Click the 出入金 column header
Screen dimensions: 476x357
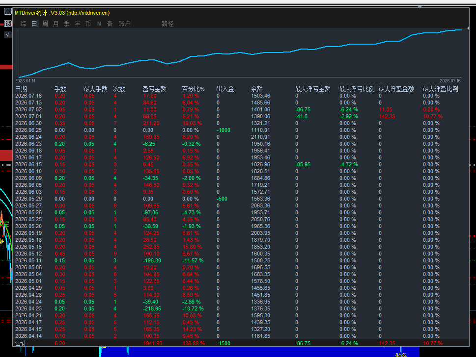(x=225, y=89)
